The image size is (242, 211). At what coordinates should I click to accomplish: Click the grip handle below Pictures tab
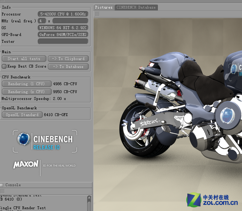pyautogui.click(x=97, y=14)
